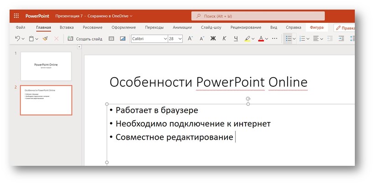Switch to the Рецензирование tab
This screenshot has height=185, width=374.
(246, 27)
